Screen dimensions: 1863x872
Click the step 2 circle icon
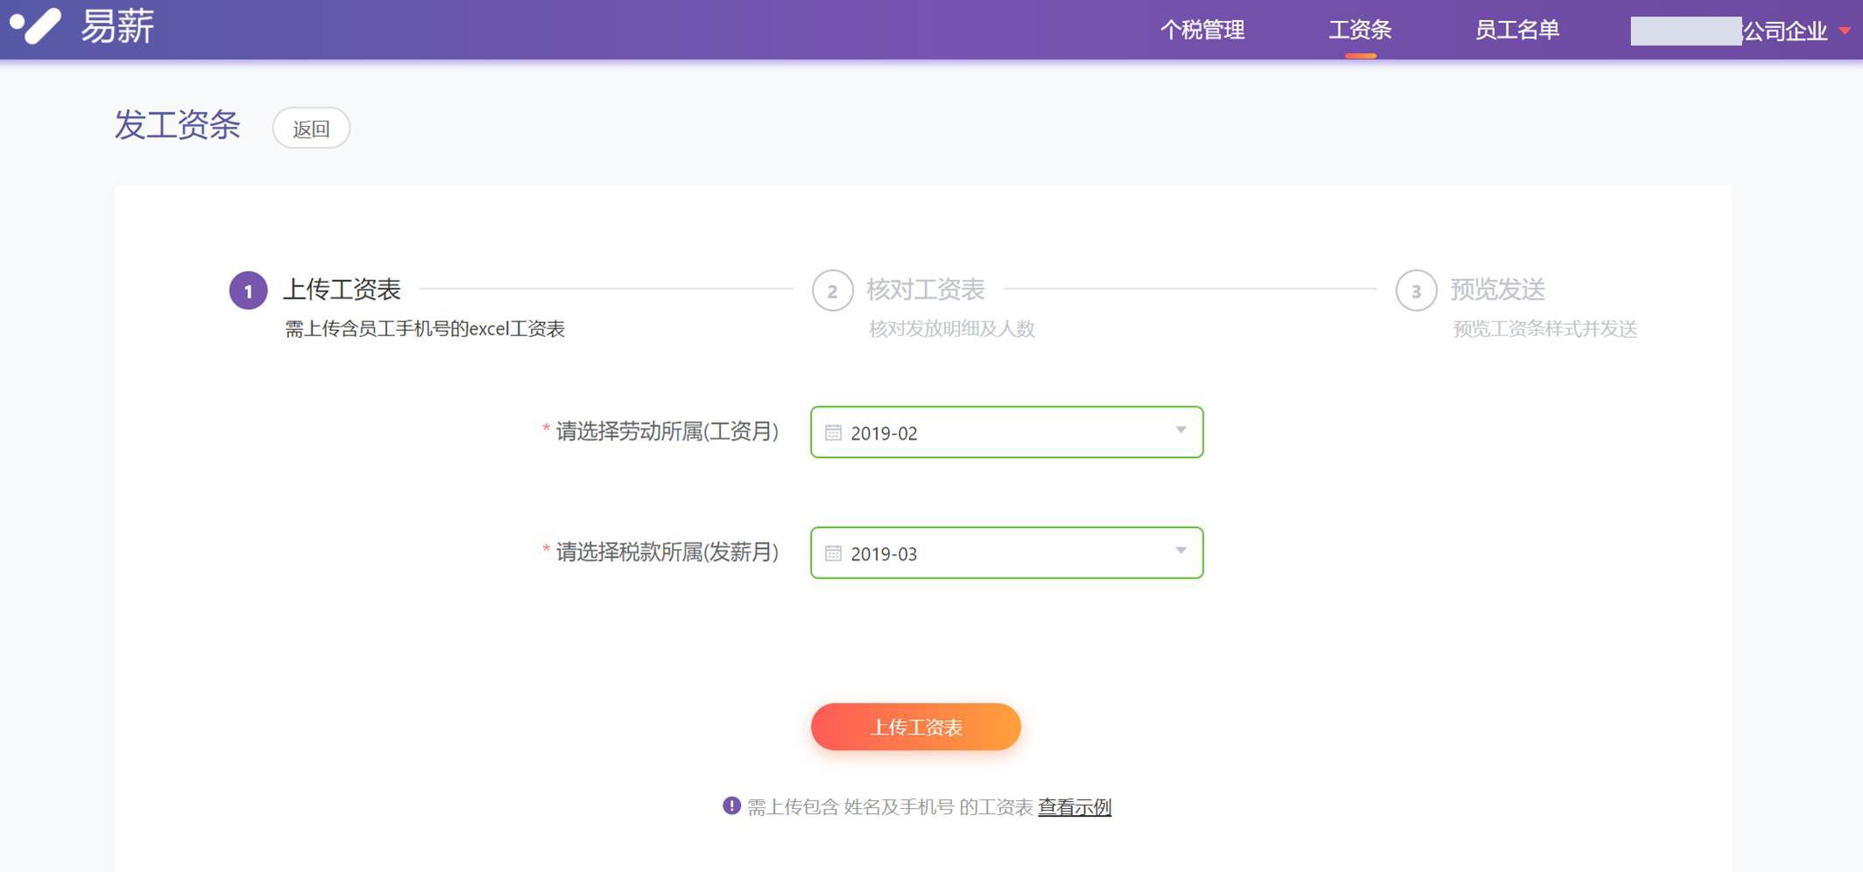click(x=831, y=291)
